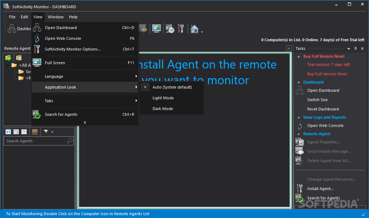Switch to large thumbnails view icon
Viewport: 369px width, 218px height.
pos(8,132)
